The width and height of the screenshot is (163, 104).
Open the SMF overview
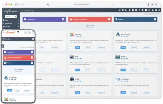click(101, 70)
